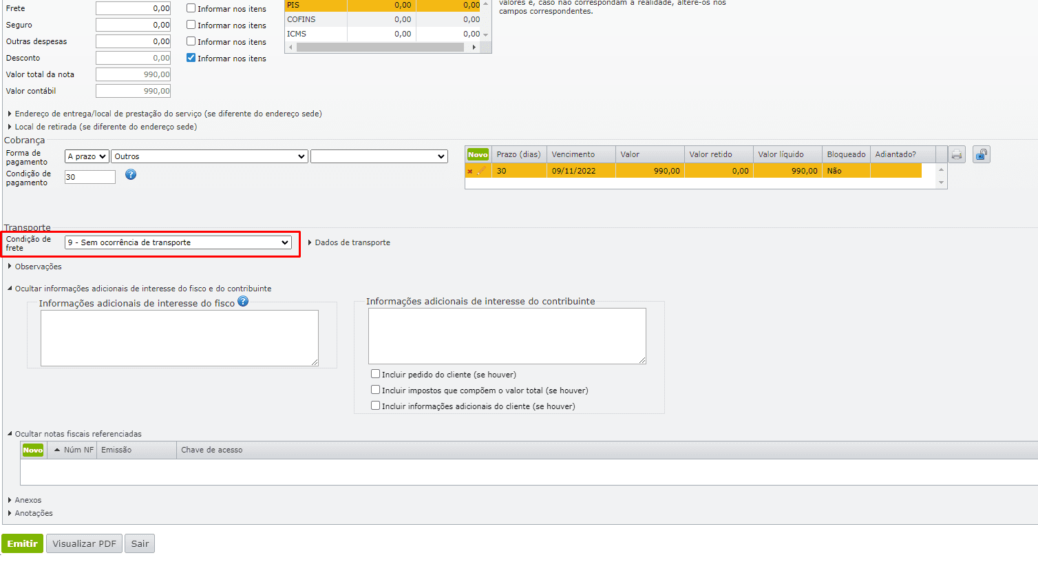The image size is (1038, 562).
Task: Click the Valor retido column header
Action: [719, 154]
